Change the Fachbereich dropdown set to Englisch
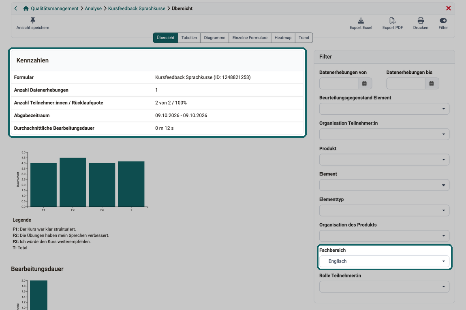This screenshot has width=466, height=310. click(384, 261)
